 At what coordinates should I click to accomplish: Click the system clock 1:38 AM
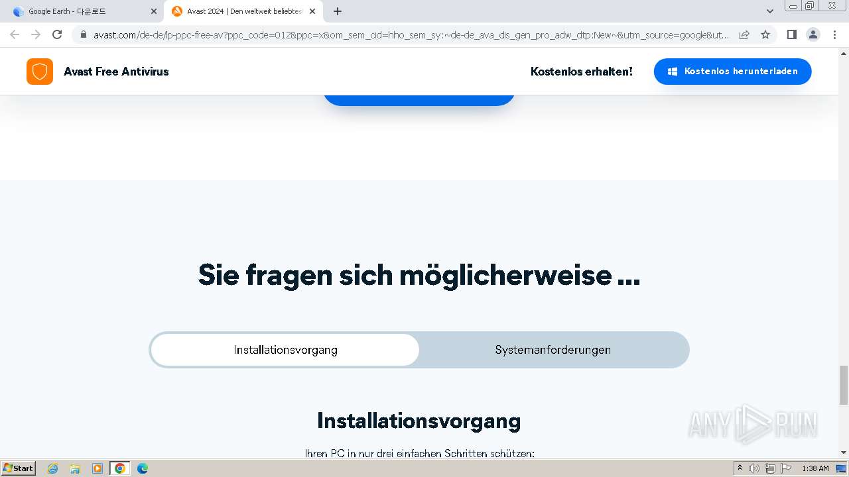(x=815, y=468)
